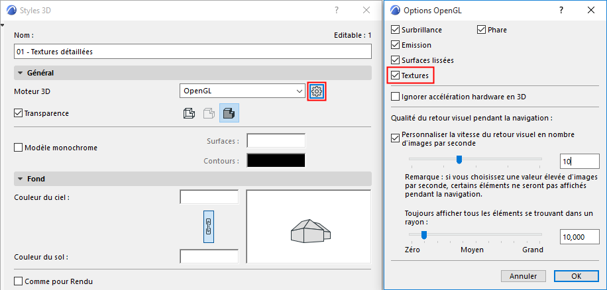Click the Help question mark in Styles 3D

(x=337, y=10)
